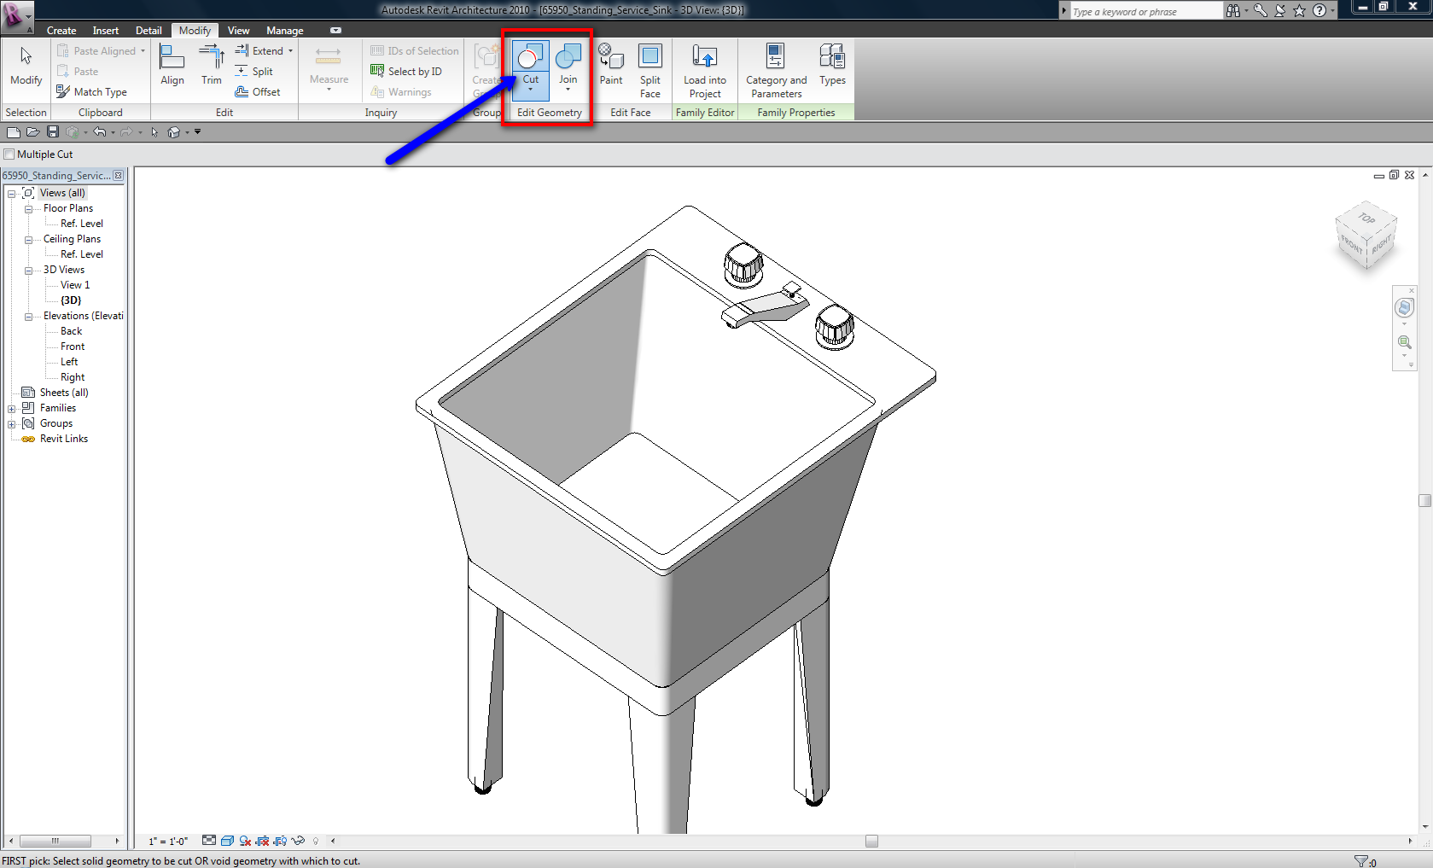Select the Cut geometry tool
The image size is (1433, 868).
tap(530, 64)
